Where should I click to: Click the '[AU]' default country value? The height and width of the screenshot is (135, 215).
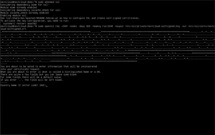pyautogui.click(x=42, y=85)
